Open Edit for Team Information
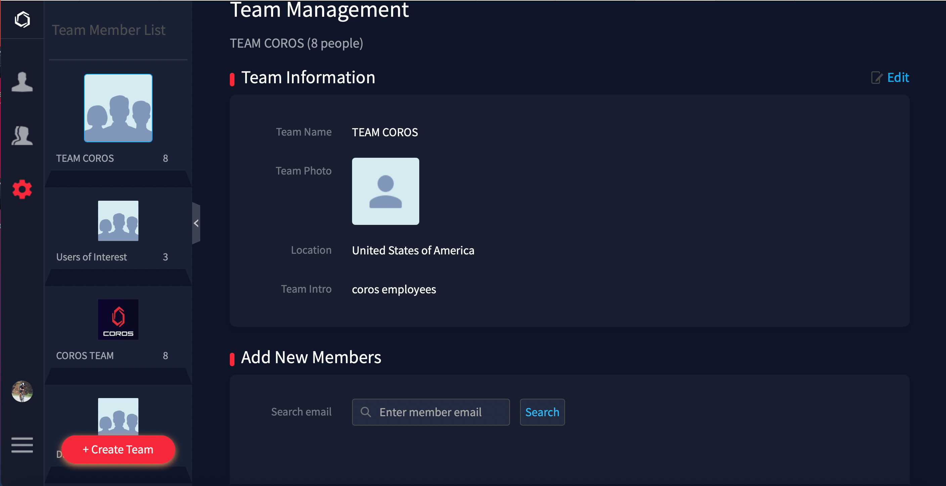946x486 pixels. pos(898,78)
